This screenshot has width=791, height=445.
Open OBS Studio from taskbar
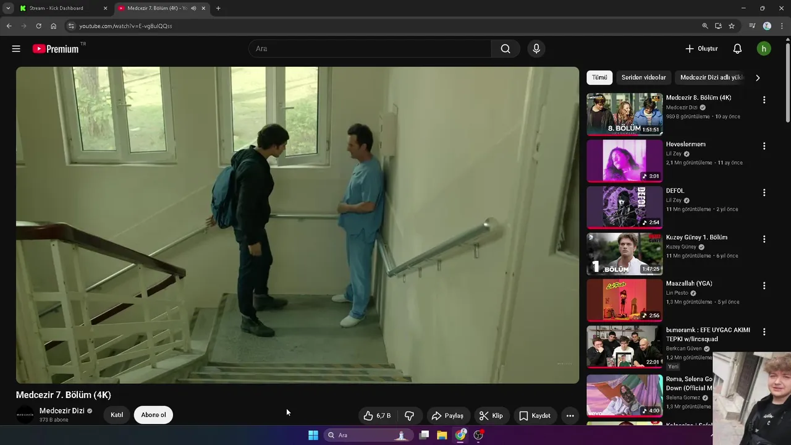click(x=478, y=435)
